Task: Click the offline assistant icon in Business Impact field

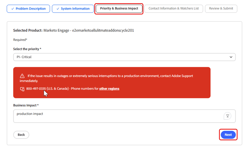Action: tap(228, 116)
